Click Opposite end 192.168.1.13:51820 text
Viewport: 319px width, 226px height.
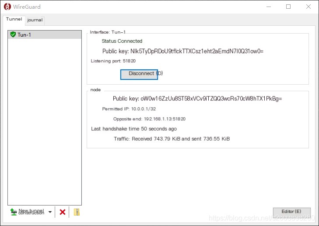(x=149, y=119)
